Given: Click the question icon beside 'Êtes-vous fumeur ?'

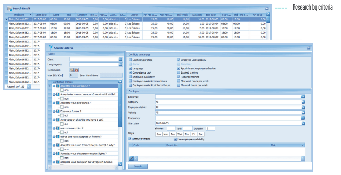Looking at the screenshot, I should tap(58, 111).
